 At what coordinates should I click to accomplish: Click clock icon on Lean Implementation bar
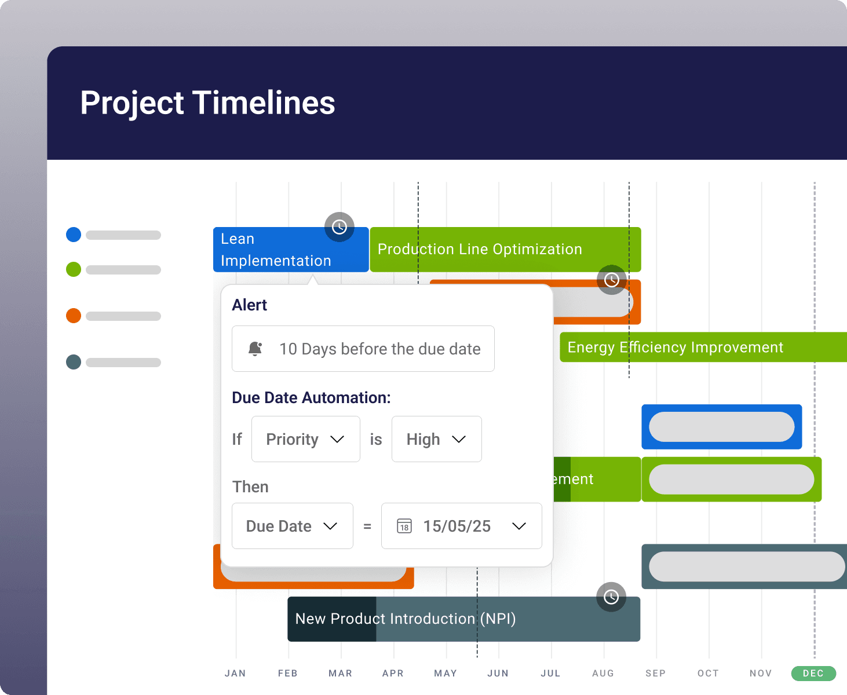click(339, 227)
